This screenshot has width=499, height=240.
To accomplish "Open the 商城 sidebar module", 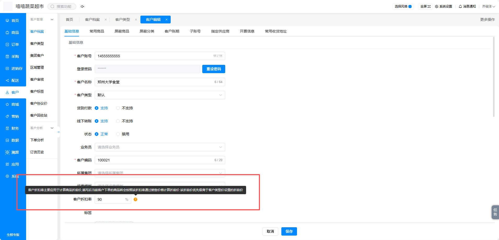I will coord(13,104).
